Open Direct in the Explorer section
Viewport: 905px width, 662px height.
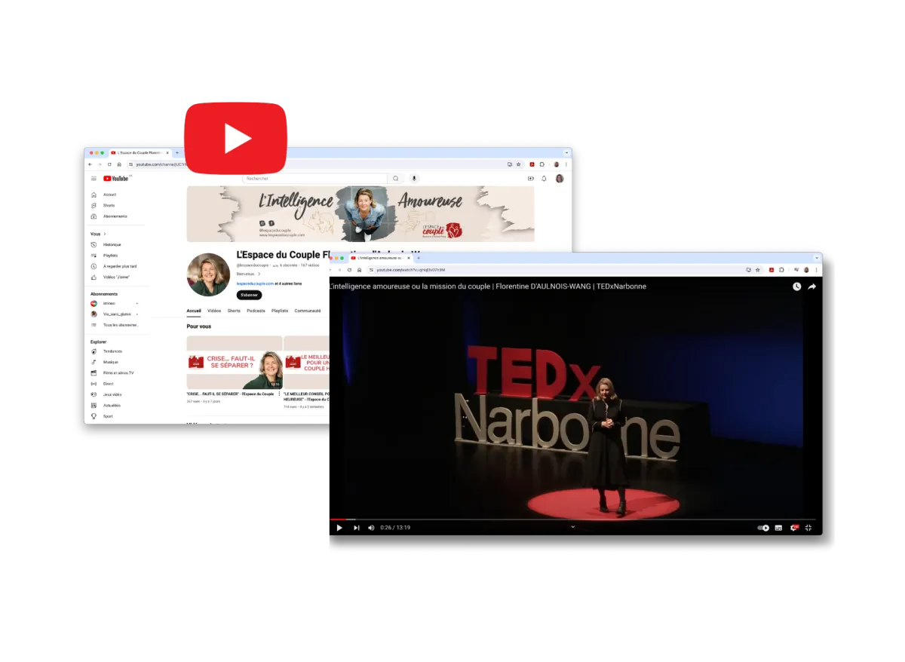(x=108, y=384)
